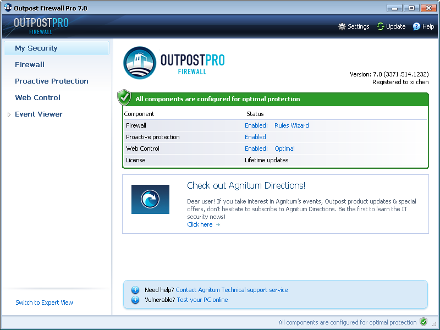The image size is (440, 330).
Task: Open Proactive Protection in the sidebar
Action: click(52, 81)
